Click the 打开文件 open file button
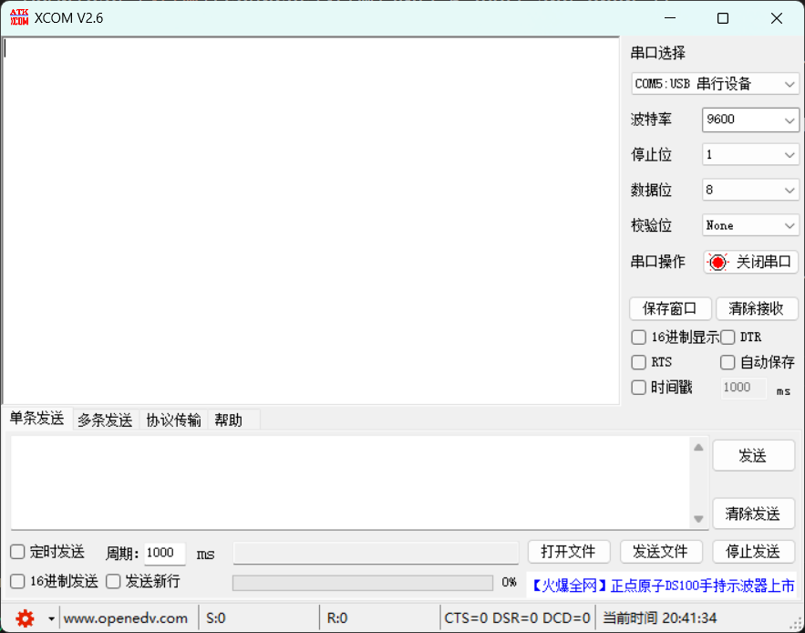This screenshot has width=805, height=633. point(569,553)
